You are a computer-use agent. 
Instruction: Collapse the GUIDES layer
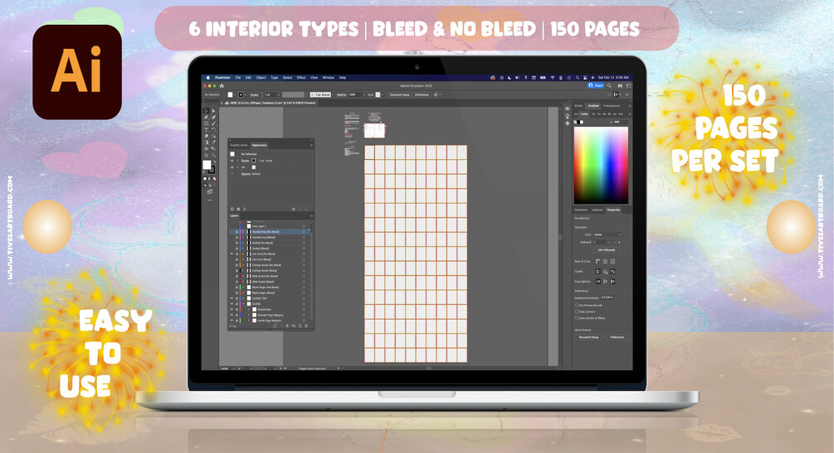243,304
